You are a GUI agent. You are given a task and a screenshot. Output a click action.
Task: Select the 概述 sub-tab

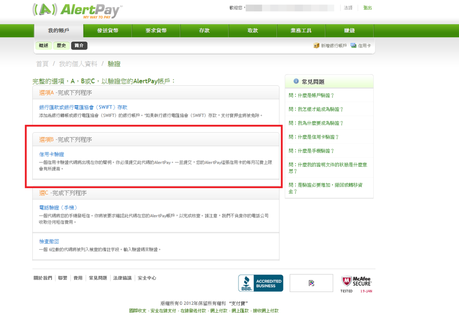[43, 45]
